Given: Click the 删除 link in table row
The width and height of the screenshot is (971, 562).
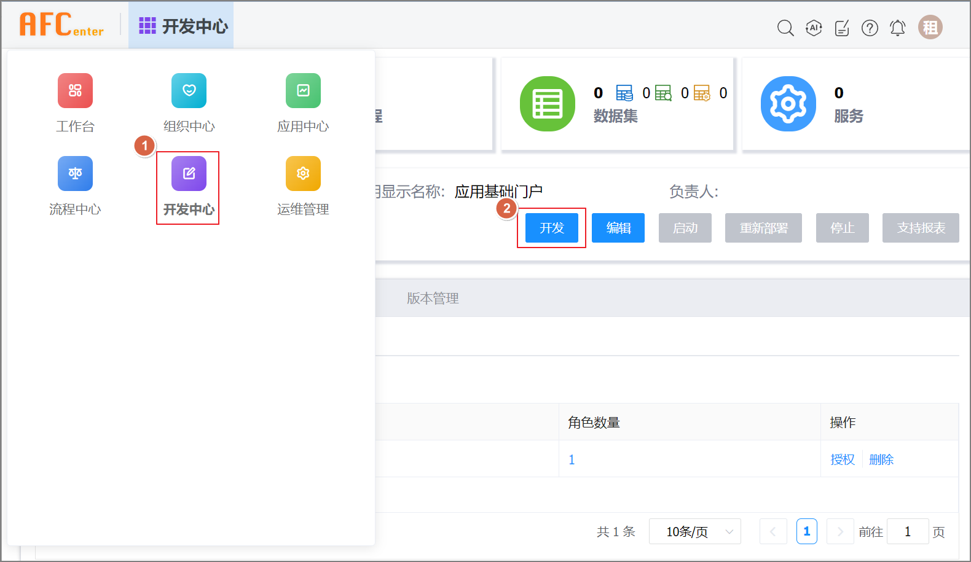Looking at the screenshot, I should [881, 459].
